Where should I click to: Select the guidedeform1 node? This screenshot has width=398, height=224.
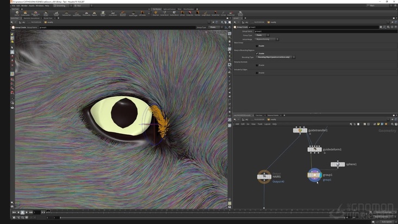tap(314, 150)
